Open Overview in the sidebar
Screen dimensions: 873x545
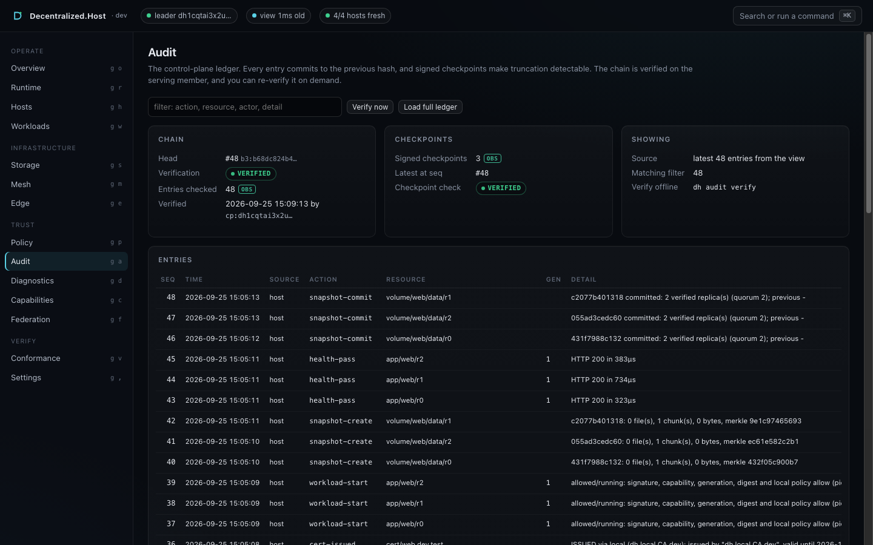[x=67, y=68]
